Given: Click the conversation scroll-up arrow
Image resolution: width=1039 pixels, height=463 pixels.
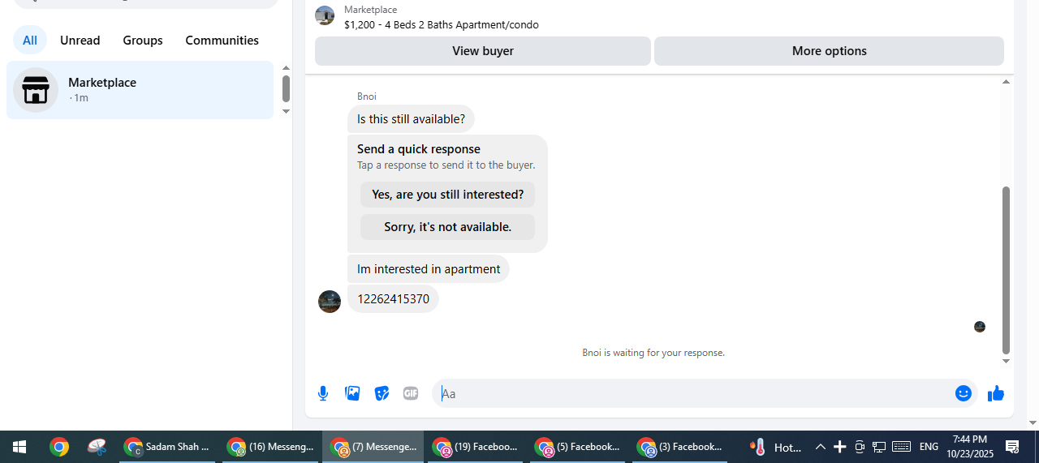Looking at the screenshot, I should (1007, 82).
